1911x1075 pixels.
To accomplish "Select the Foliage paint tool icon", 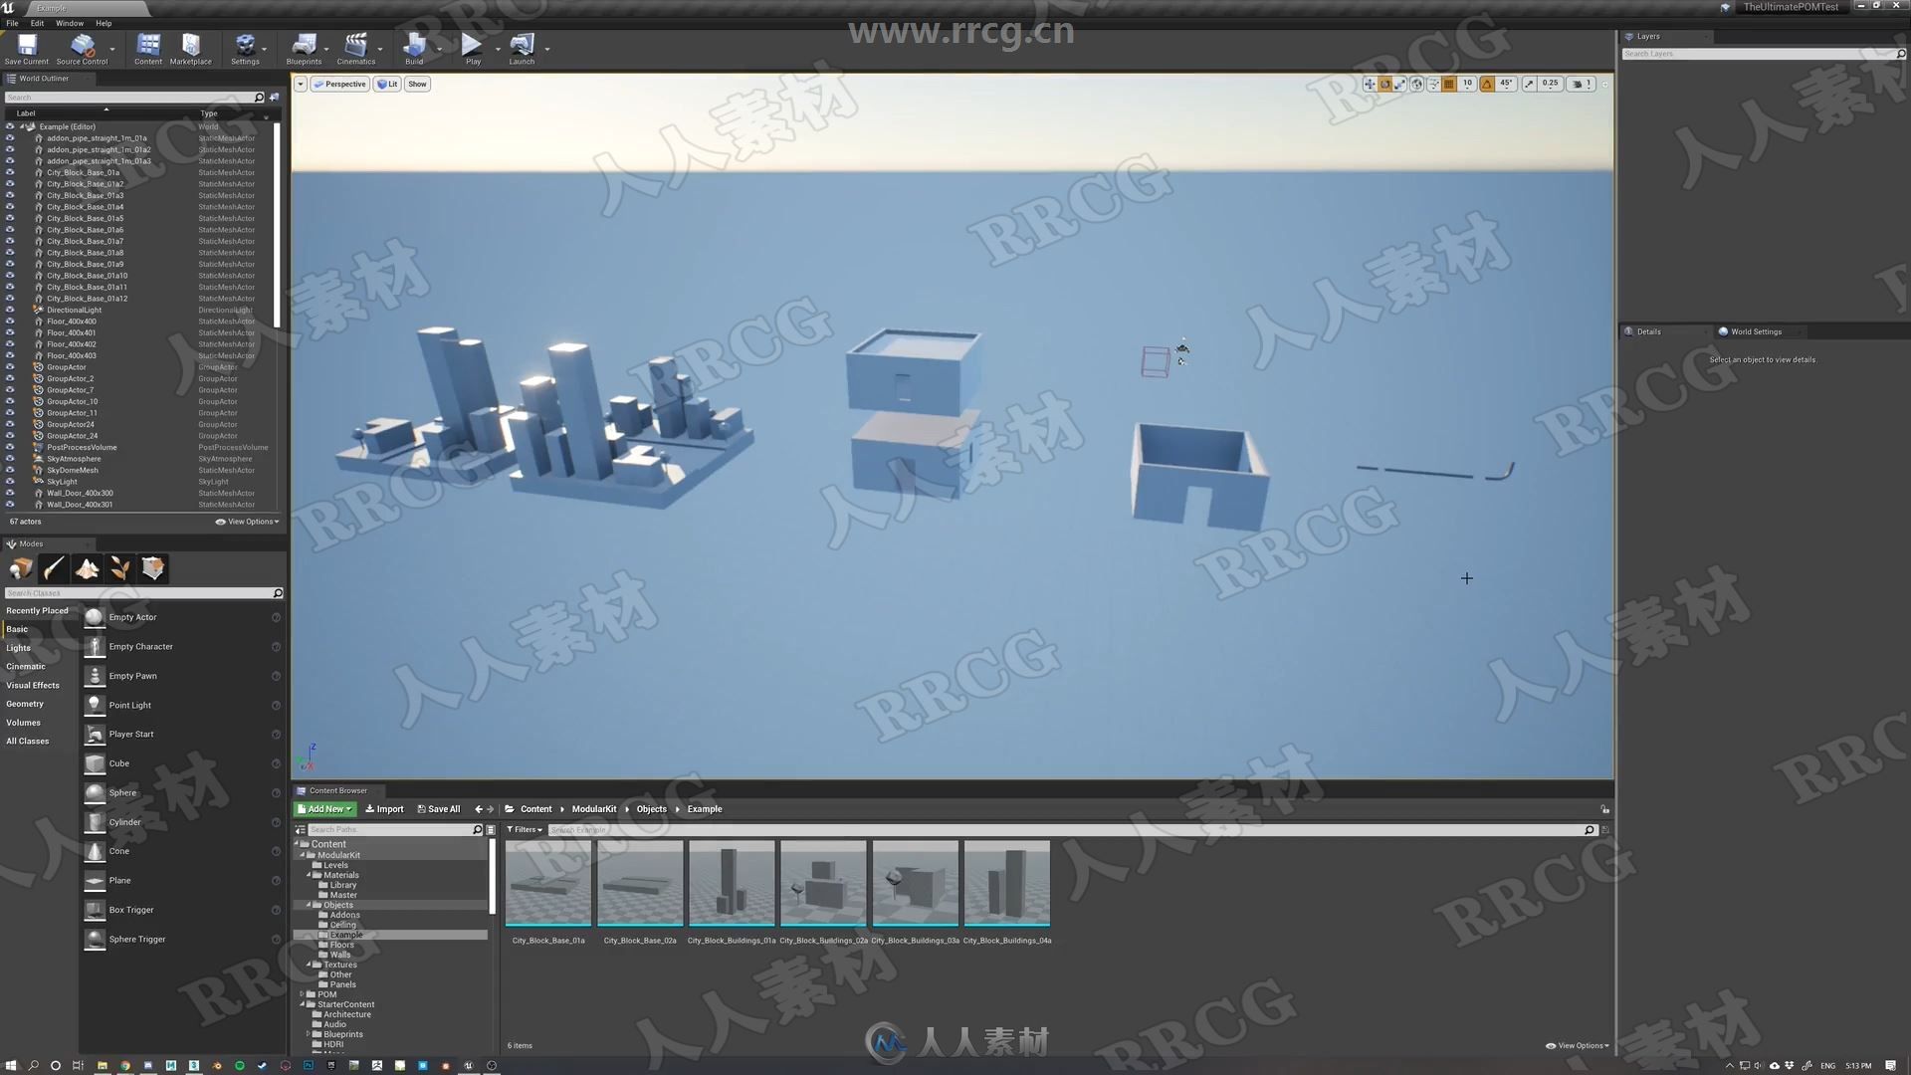I will pyautogui.click(x=119, y=567).
